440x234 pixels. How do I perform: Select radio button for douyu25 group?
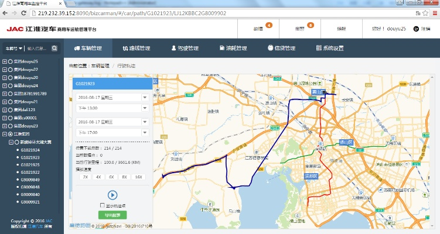pyautogui.click(x=11, y=61)
